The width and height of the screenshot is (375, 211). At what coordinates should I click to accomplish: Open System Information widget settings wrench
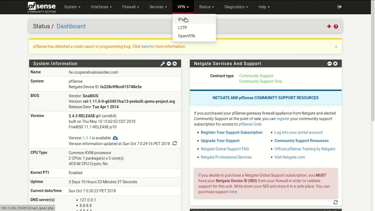click(163, 64)
